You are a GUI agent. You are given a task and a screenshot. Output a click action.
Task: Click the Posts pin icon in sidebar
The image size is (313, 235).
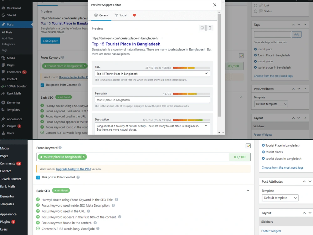[3, 24]
